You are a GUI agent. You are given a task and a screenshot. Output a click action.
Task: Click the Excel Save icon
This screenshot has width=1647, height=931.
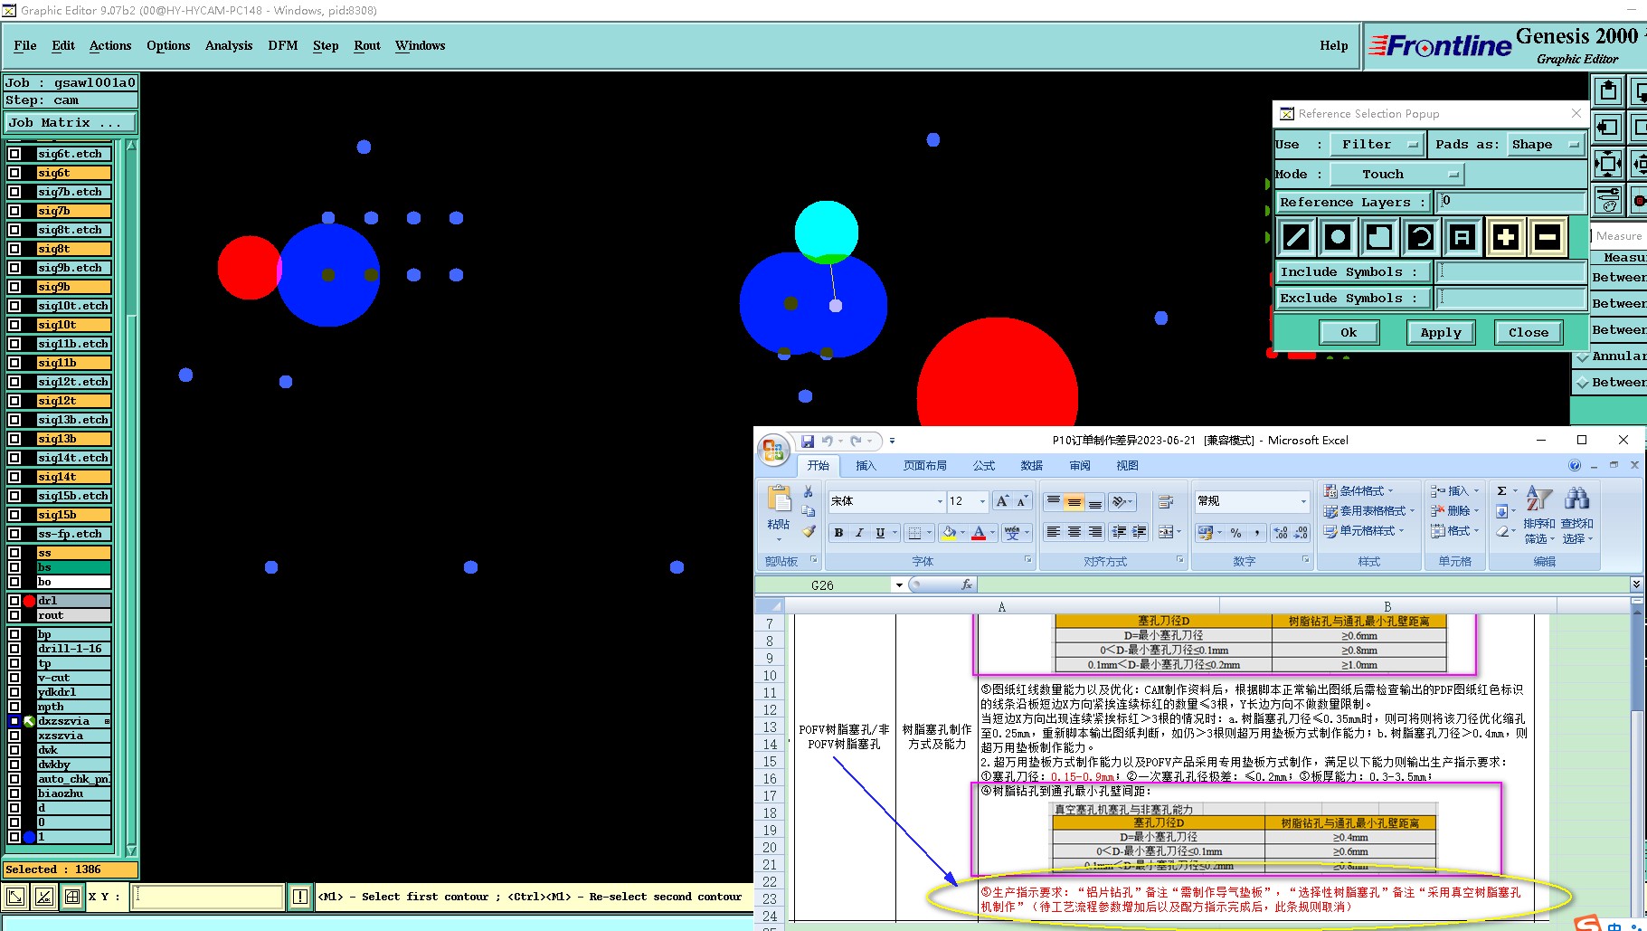807,442
